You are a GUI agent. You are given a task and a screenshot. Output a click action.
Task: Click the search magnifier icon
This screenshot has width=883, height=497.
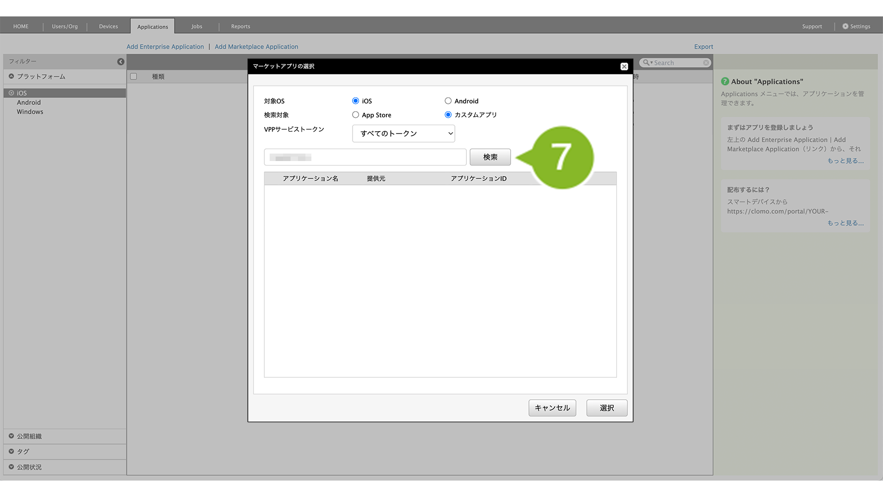[646, 63]
